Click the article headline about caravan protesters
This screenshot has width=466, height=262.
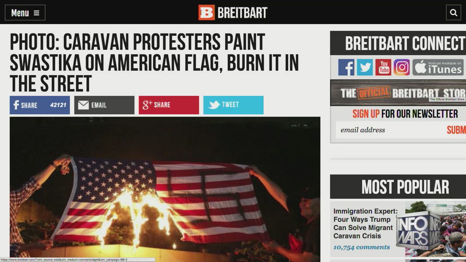click(154, 63)
